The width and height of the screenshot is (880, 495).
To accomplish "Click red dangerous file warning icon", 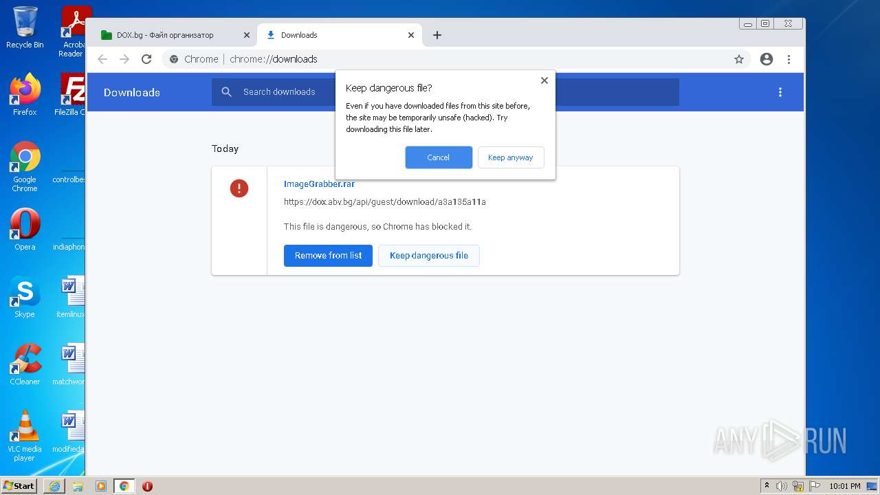I will (239, 188).
